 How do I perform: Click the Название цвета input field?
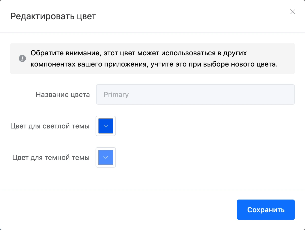pyautogui.click(x=195, y=94)
